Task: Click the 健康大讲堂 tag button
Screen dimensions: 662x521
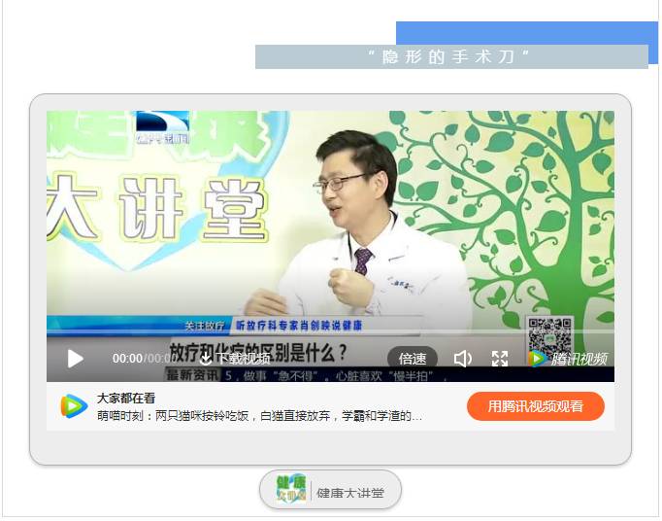Action: click(x=330, y=490)
